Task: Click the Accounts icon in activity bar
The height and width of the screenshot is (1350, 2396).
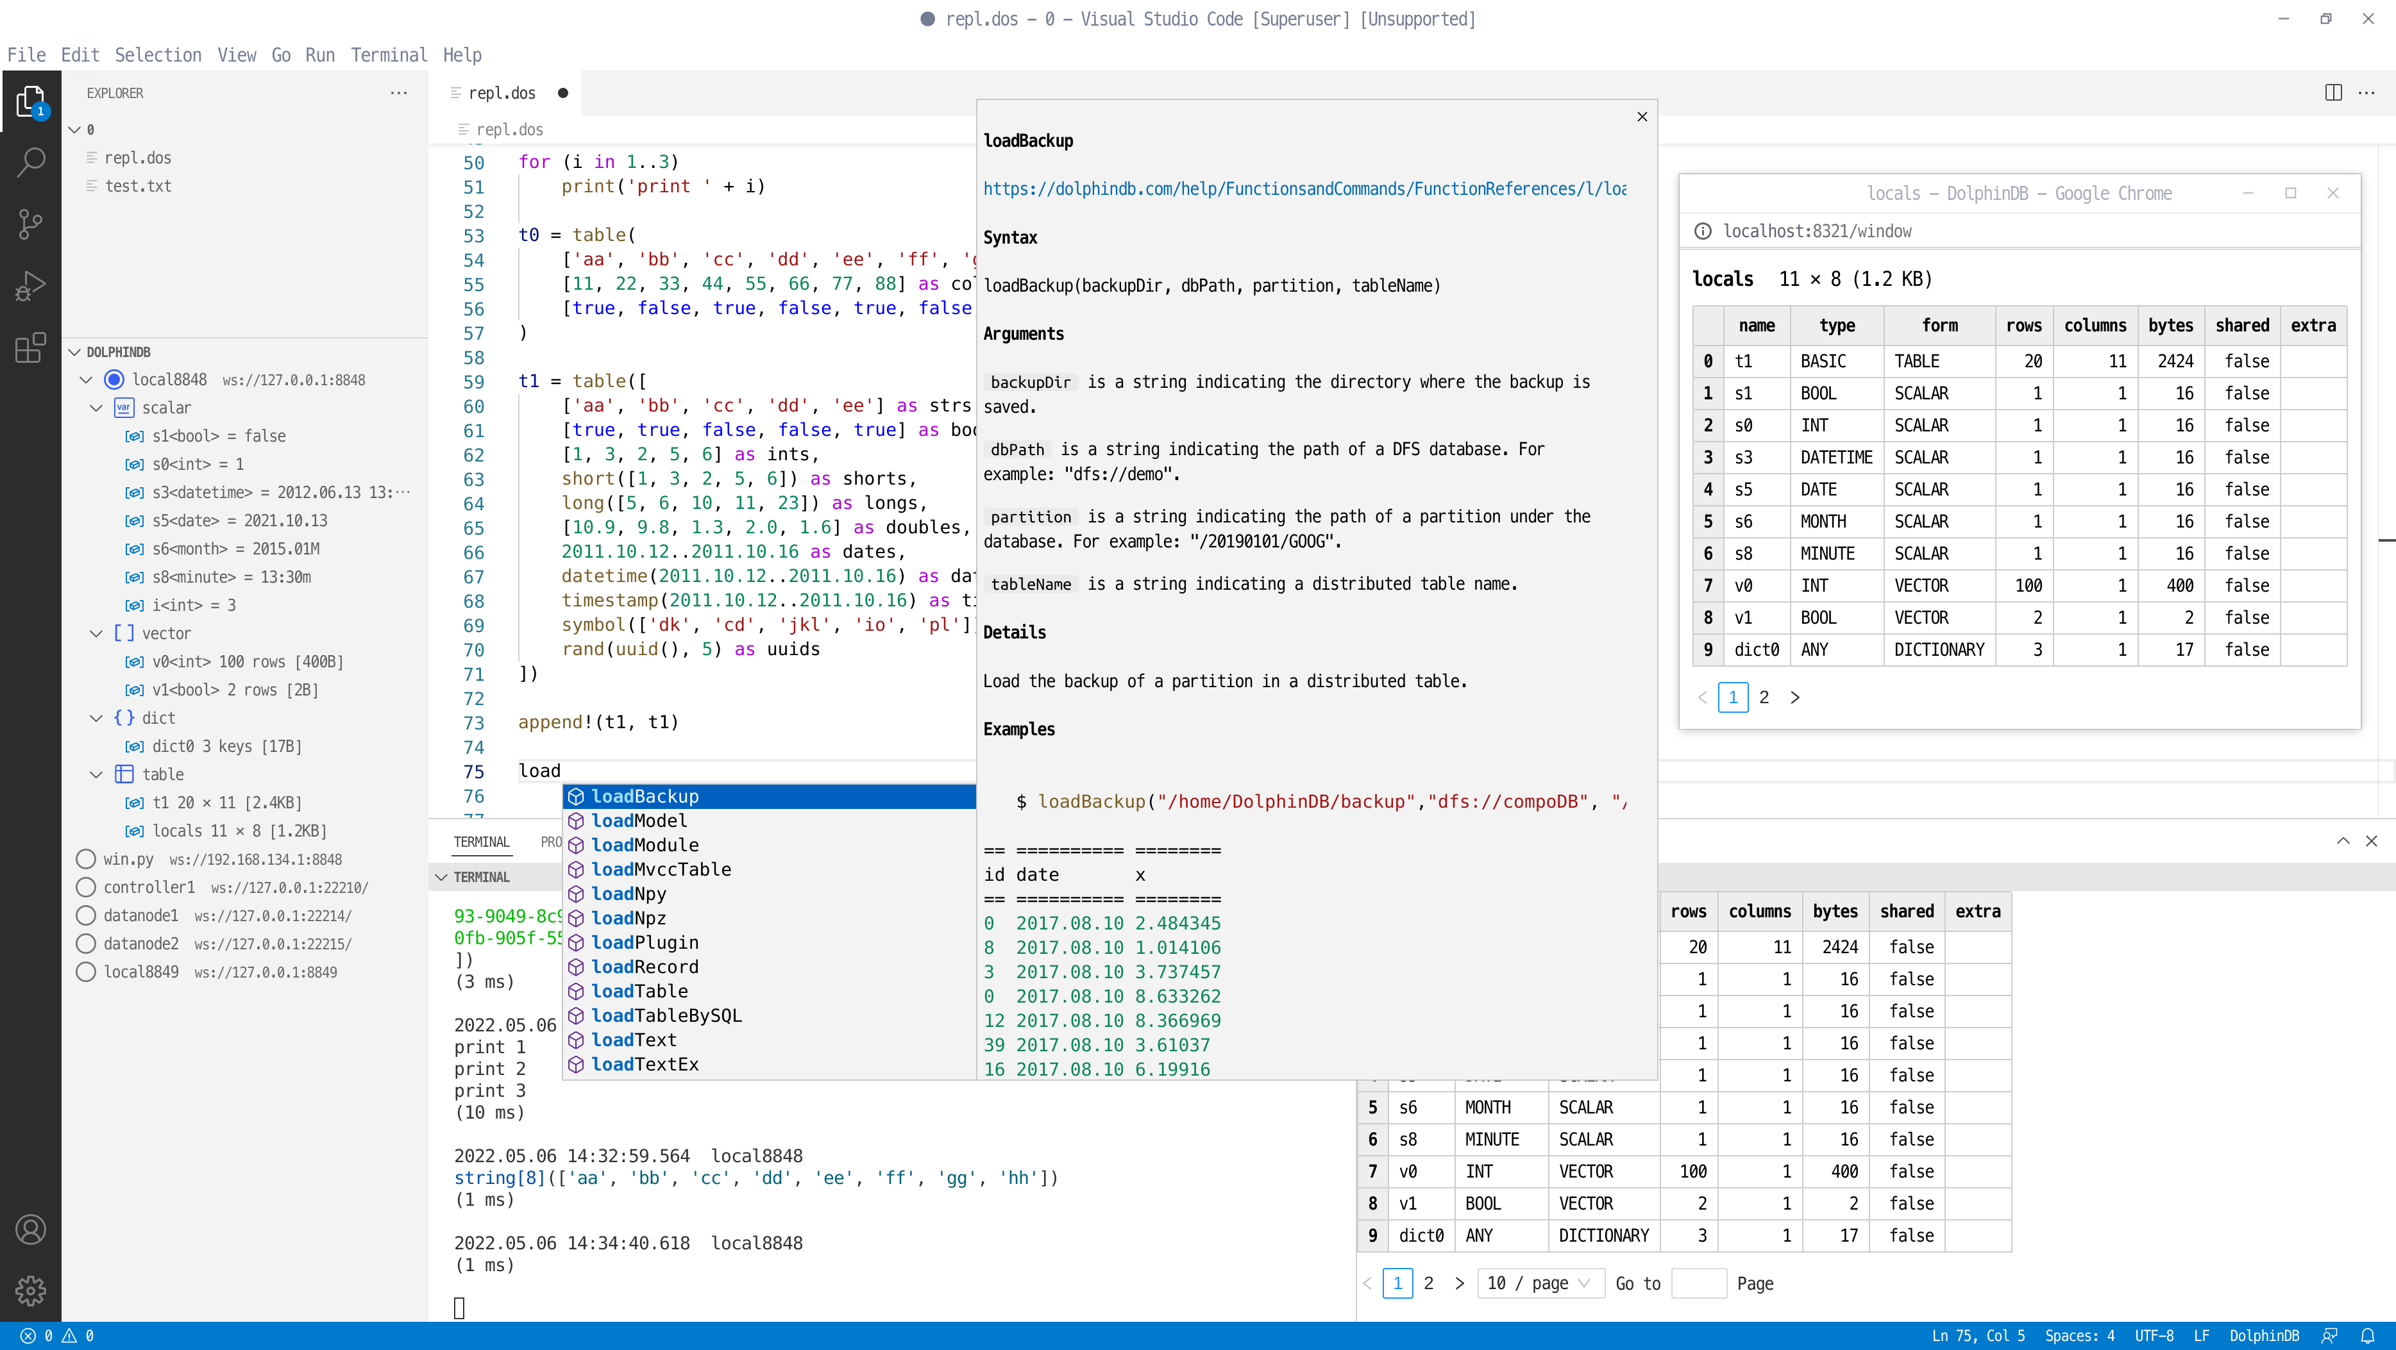Action: coord(31,1229)
